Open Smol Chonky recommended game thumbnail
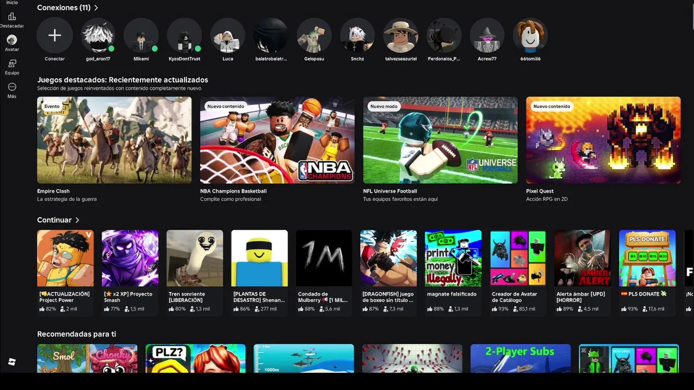694x390 pixels. (87, 359)
